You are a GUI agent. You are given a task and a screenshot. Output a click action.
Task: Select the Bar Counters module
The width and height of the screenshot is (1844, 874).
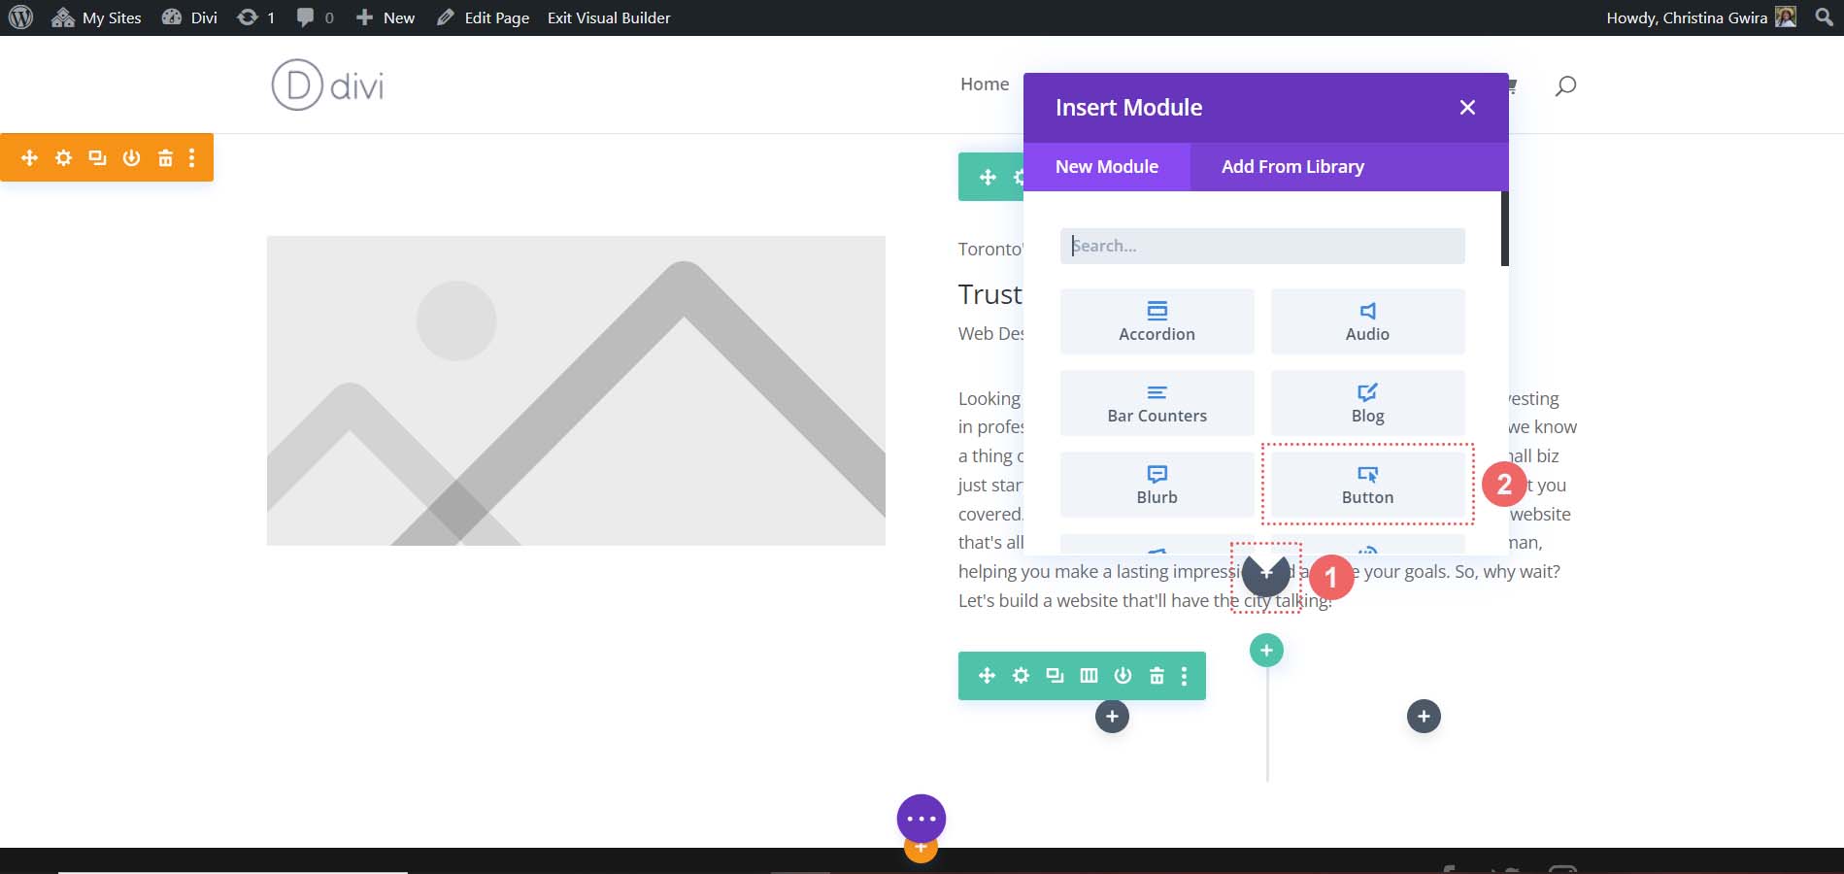(x=1157, y=403)
